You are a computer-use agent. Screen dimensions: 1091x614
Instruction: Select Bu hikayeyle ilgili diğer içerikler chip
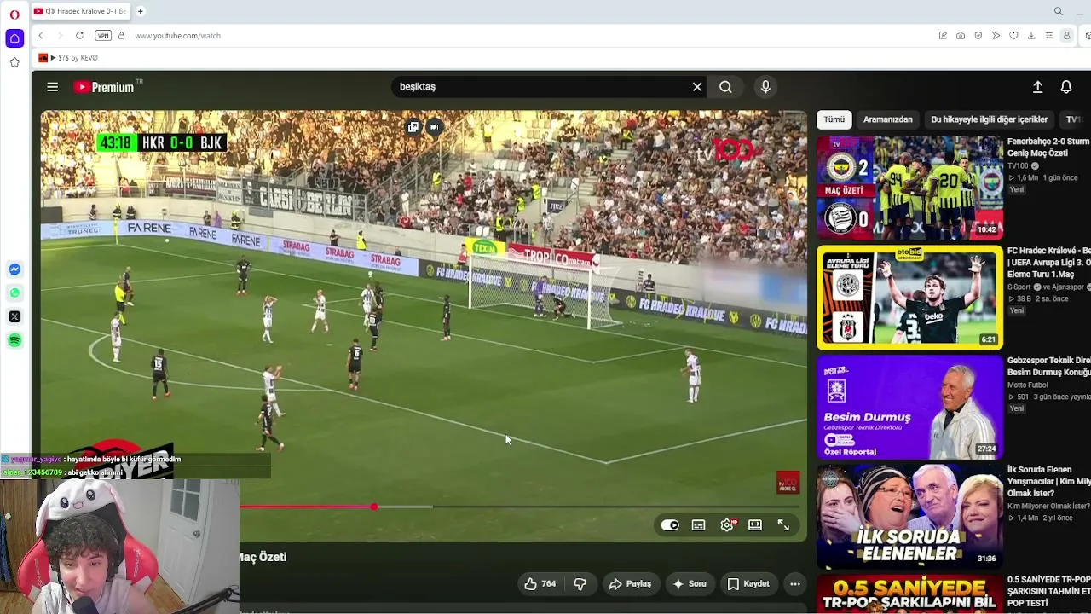click(x=989, y=119)
